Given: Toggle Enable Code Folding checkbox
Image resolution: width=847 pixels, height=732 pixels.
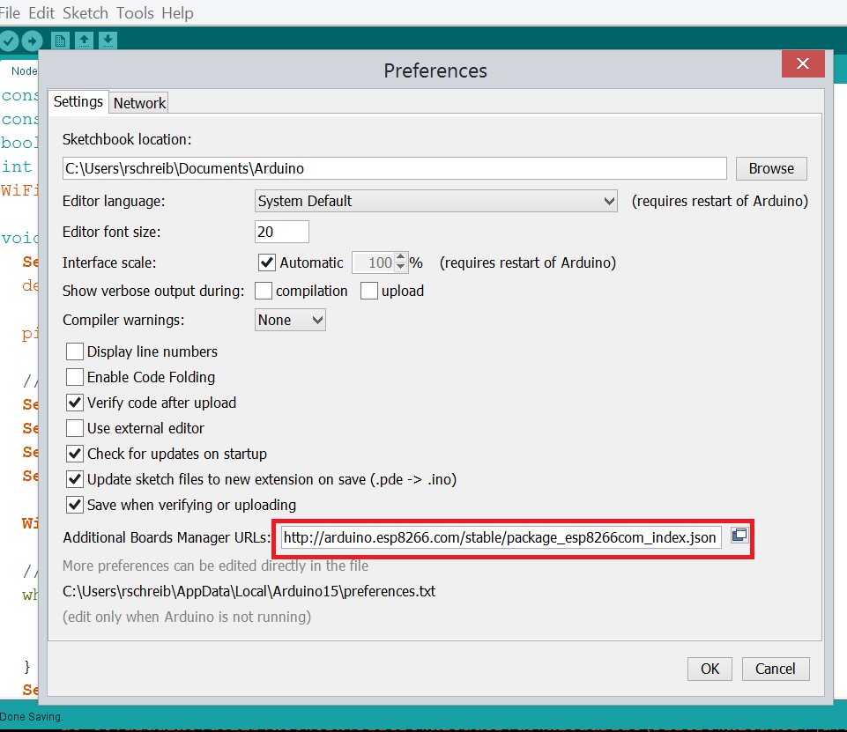Looking at the screenshot, I should [x=75, y=377].
